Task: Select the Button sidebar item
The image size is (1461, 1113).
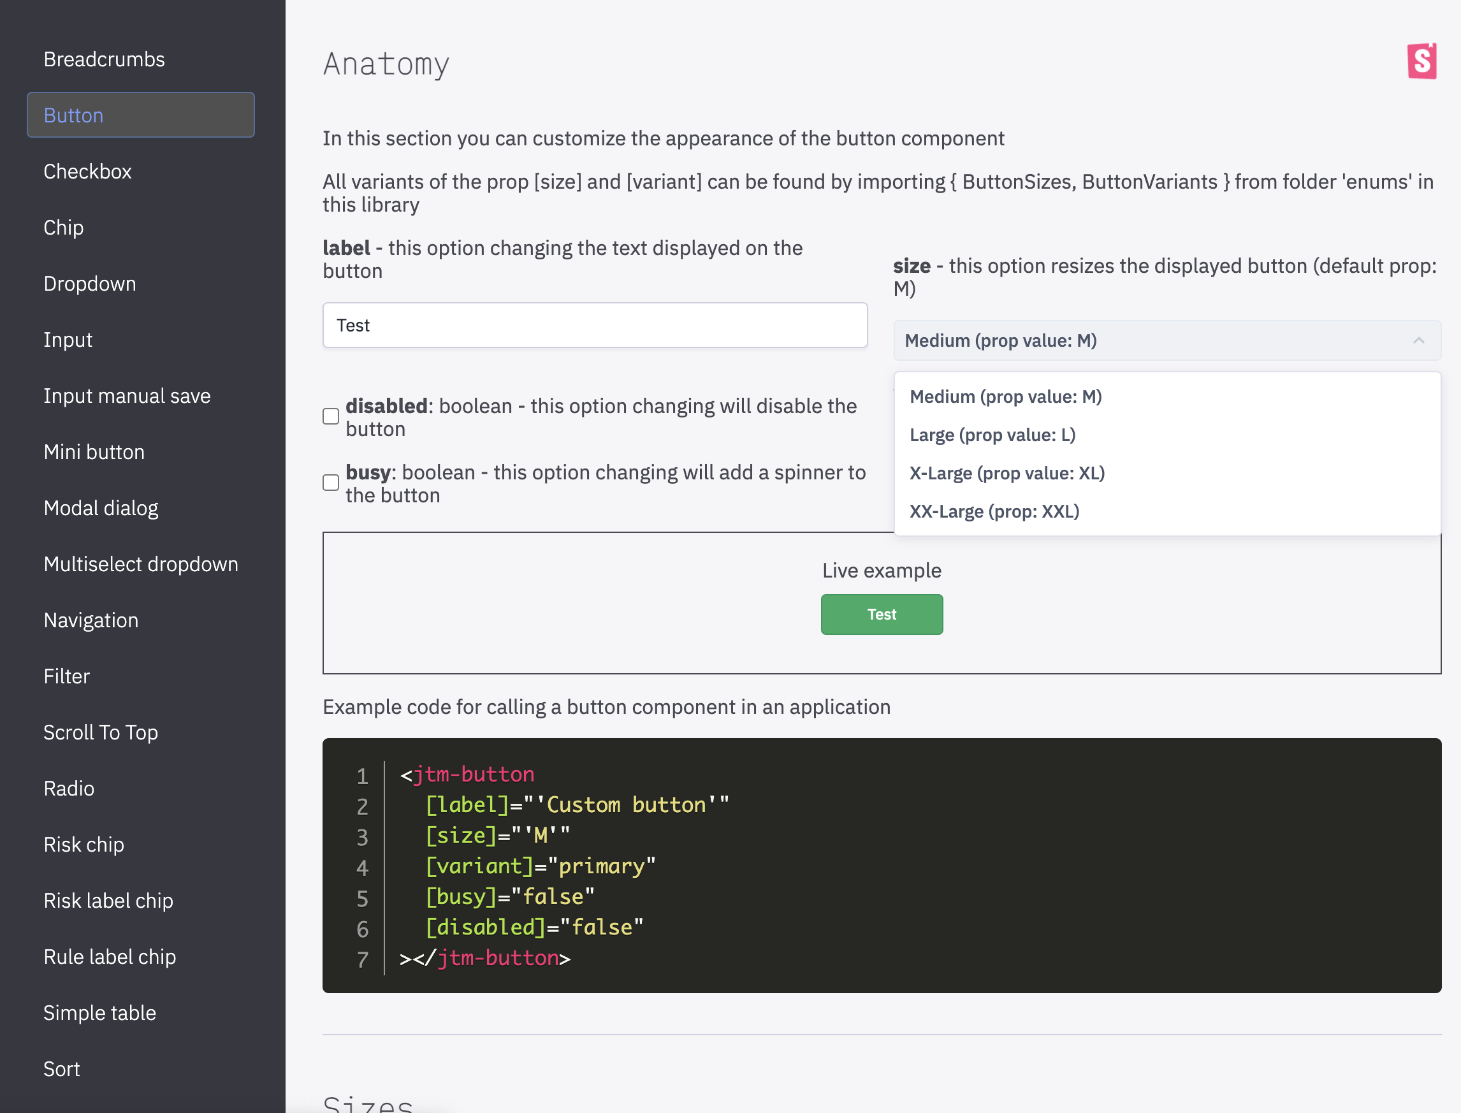Action: pyautogui.click(x=140, y=115)
